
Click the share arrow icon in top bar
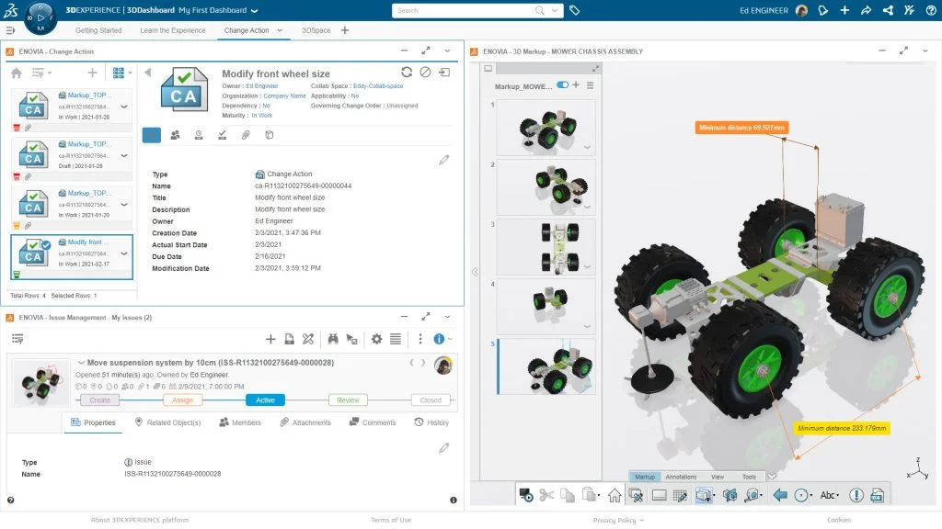[866, 11]
